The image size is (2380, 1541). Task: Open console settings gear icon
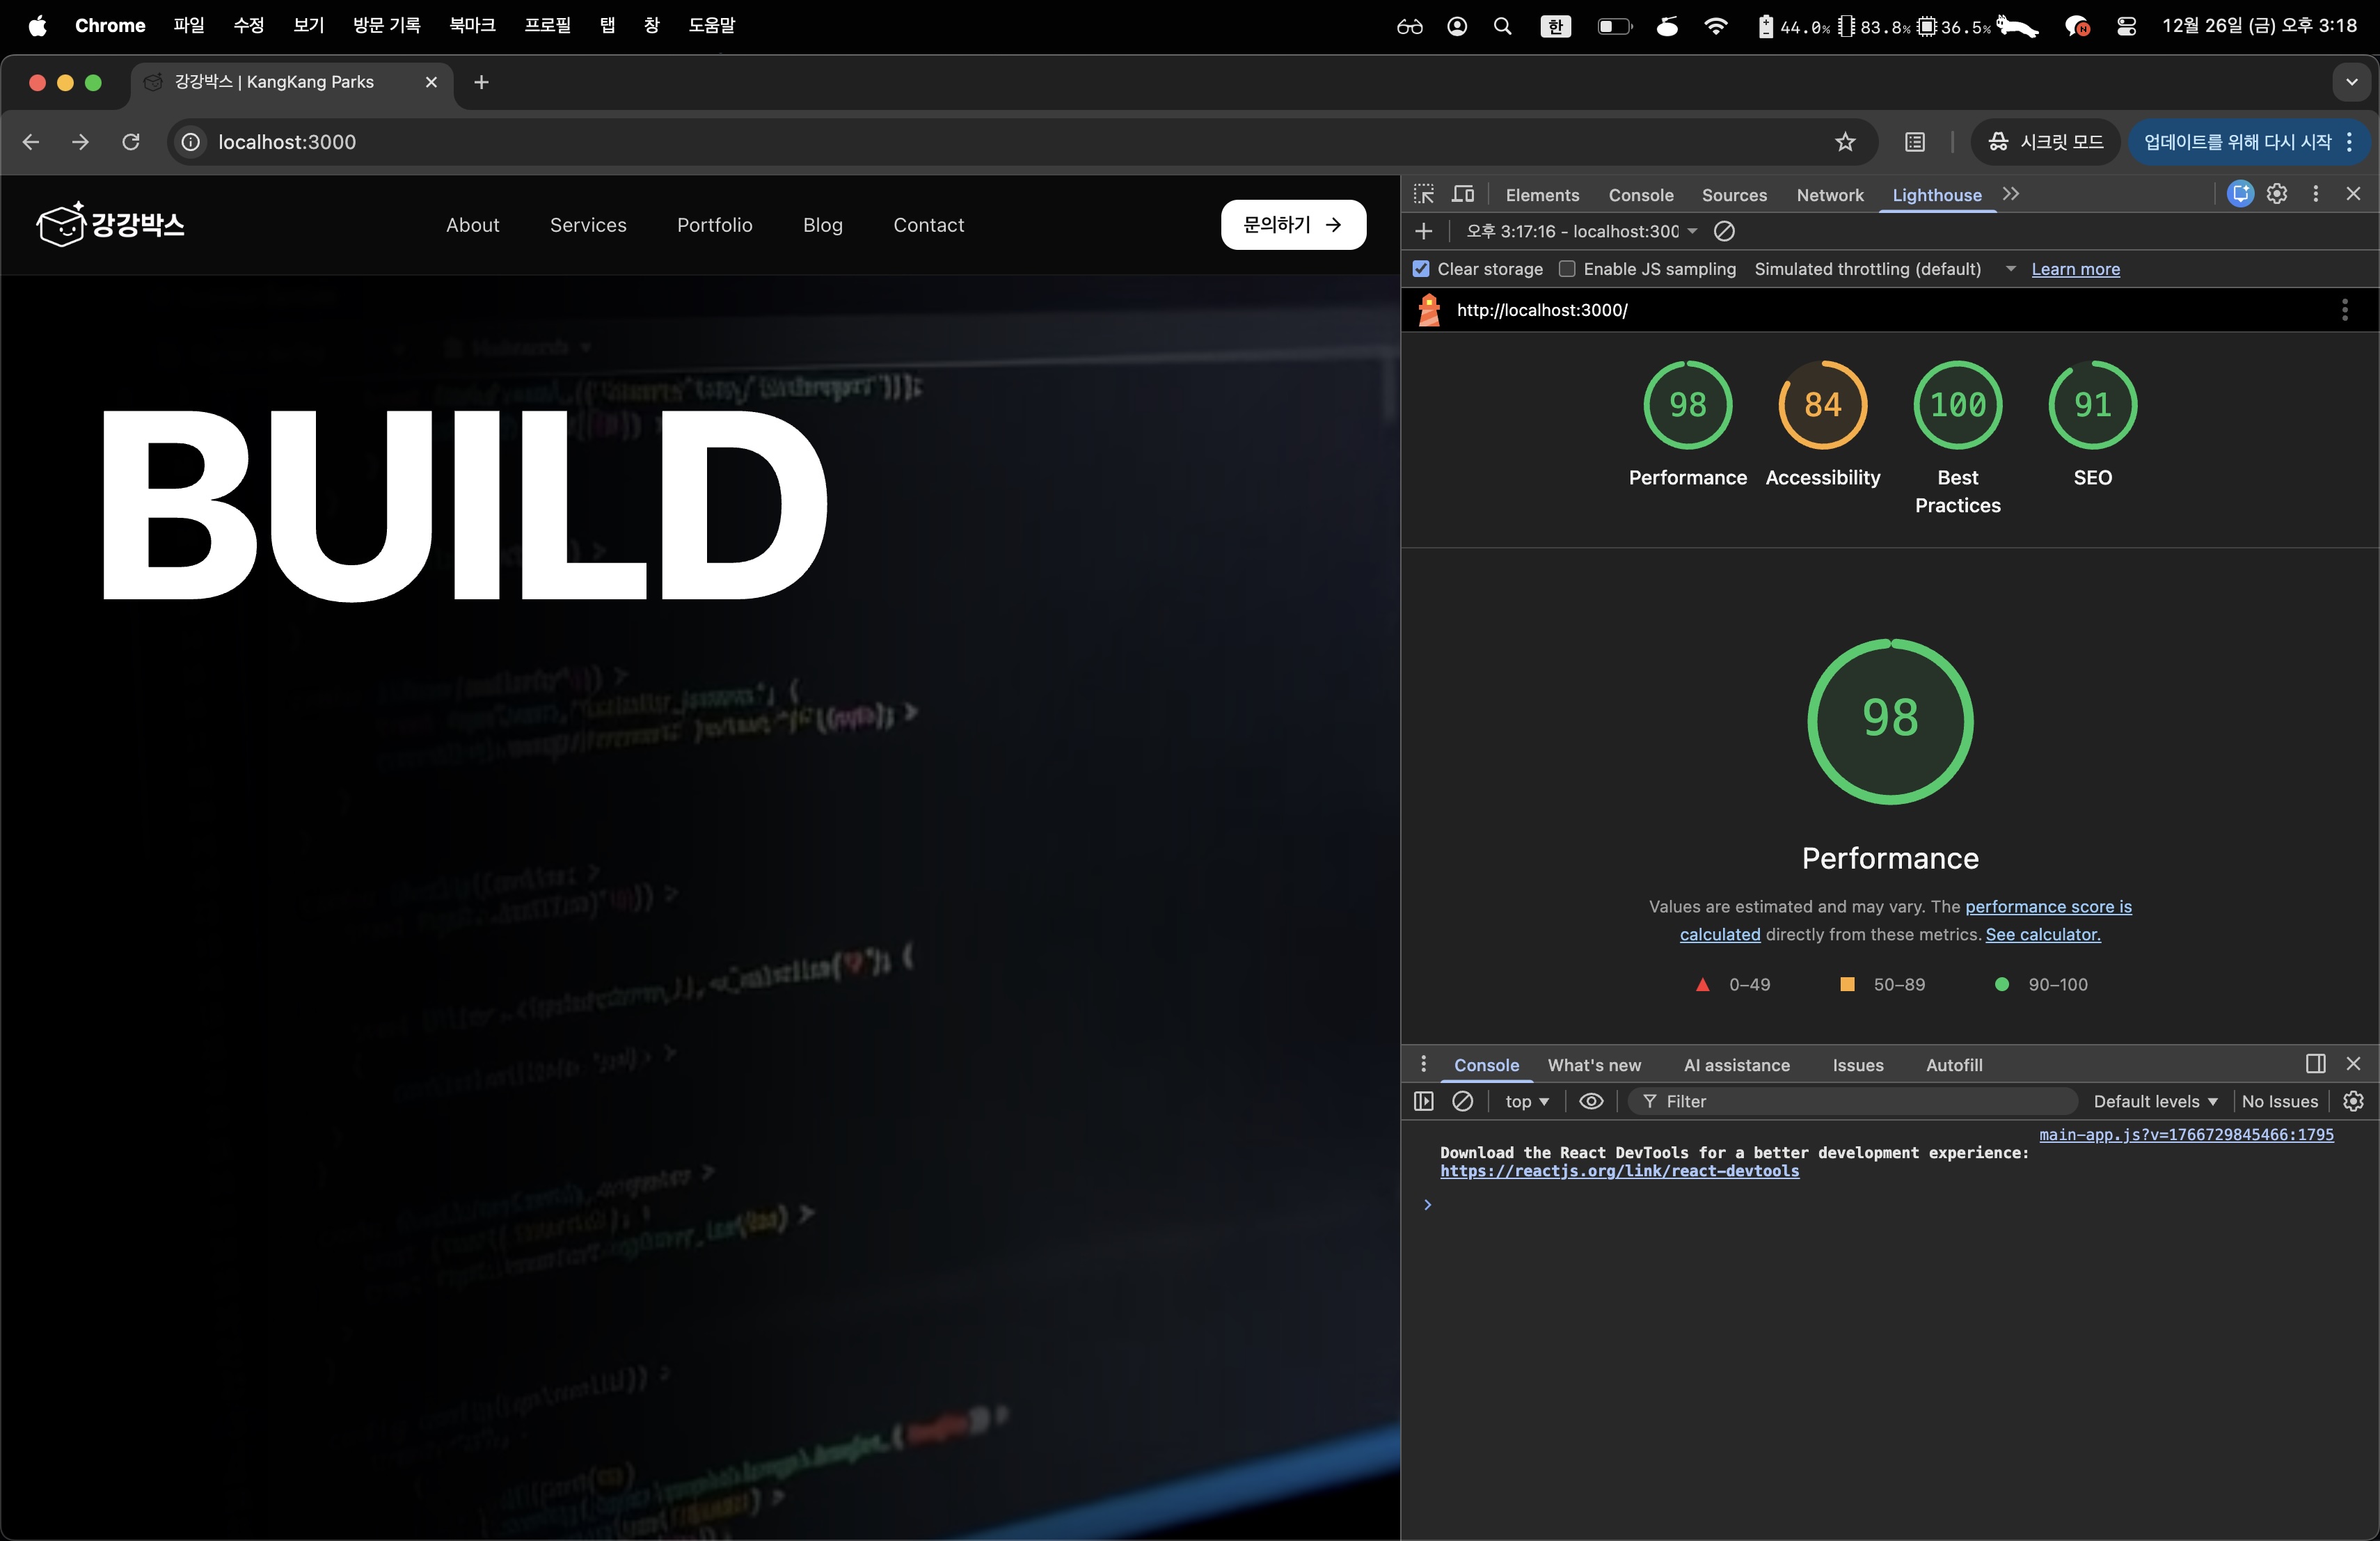pos(2353,1101)
